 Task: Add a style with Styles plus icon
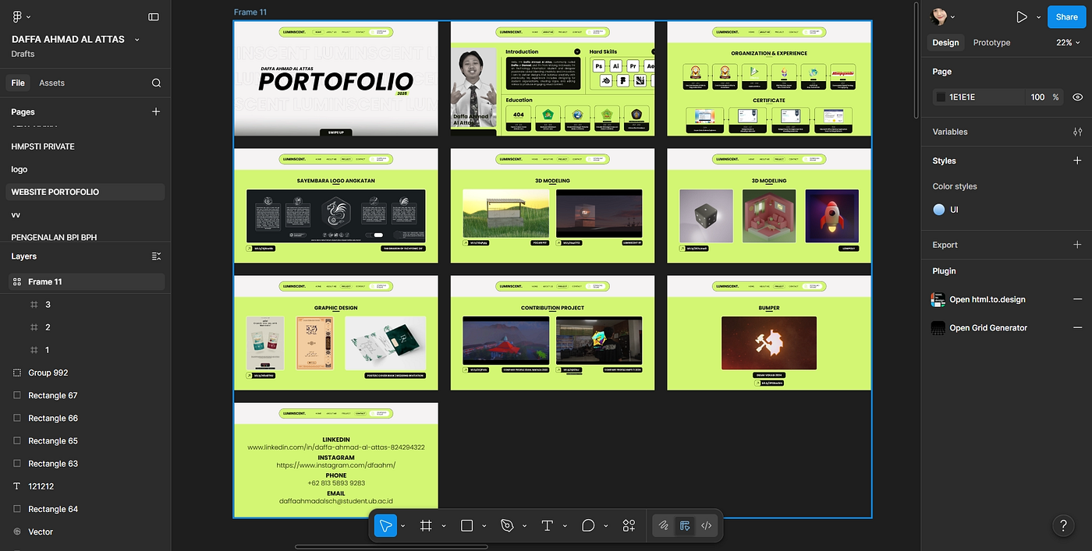tap(1077, 161)
